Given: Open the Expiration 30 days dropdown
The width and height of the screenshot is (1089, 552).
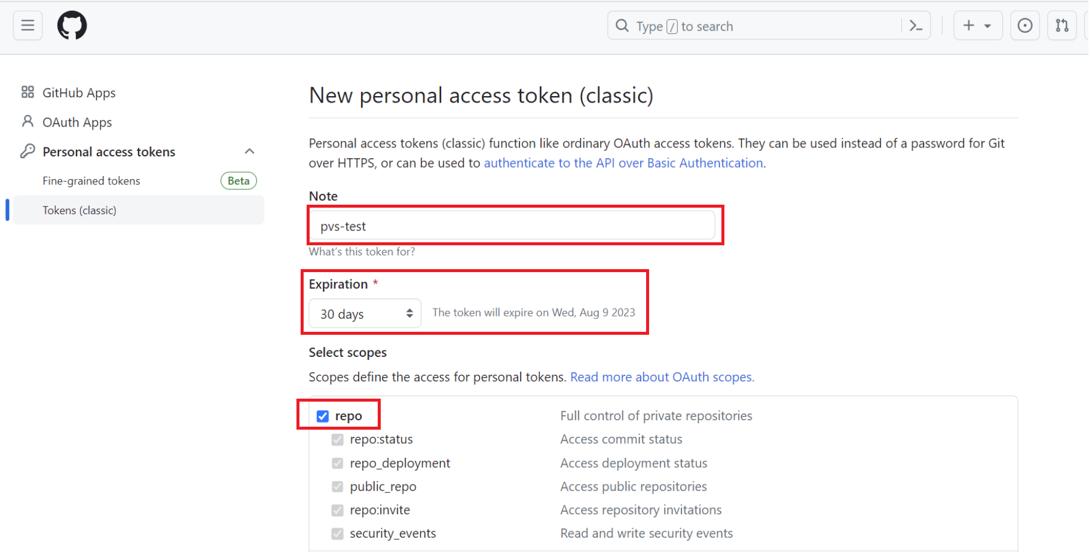Looking at the screenshot, I should [x=365, y=313].
